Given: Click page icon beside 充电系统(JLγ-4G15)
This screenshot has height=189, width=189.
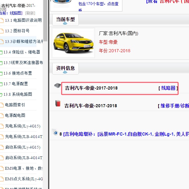Looking at the screenshot, I should click(x=2, y=126).
